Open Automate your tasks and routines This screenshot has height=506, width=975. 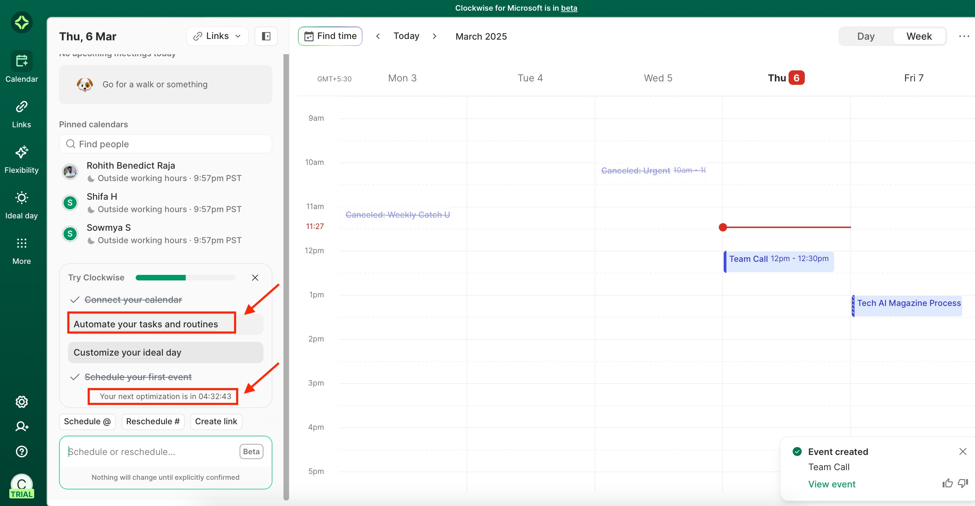tap(165, 324)
